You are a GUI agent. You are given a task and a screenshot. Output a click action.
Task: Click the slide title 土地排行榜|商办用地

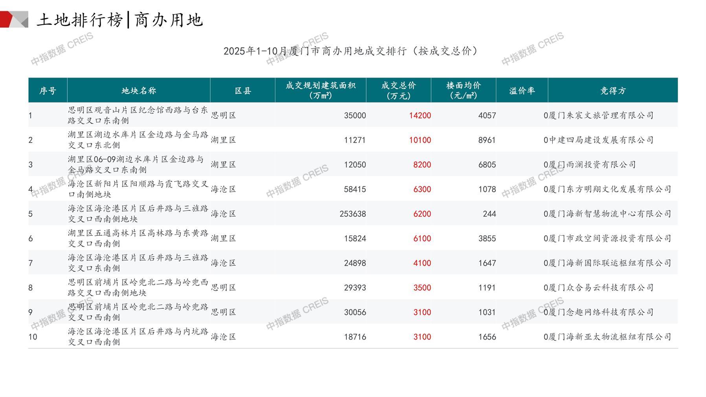click(x=120, y=20)
